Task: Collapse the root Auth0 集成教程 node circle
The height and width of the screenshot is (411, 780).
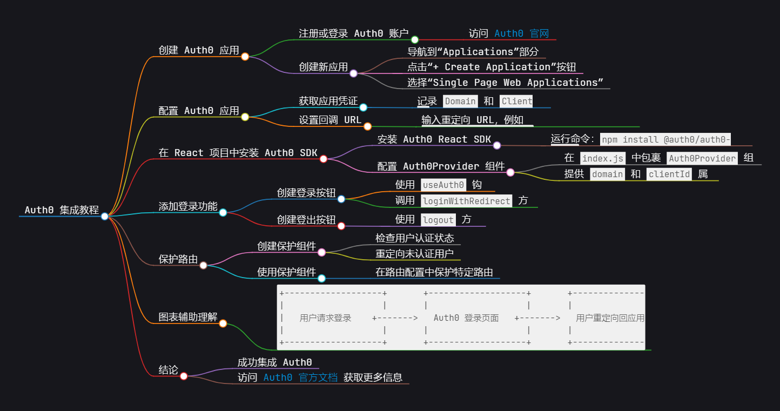Action: 105,216
